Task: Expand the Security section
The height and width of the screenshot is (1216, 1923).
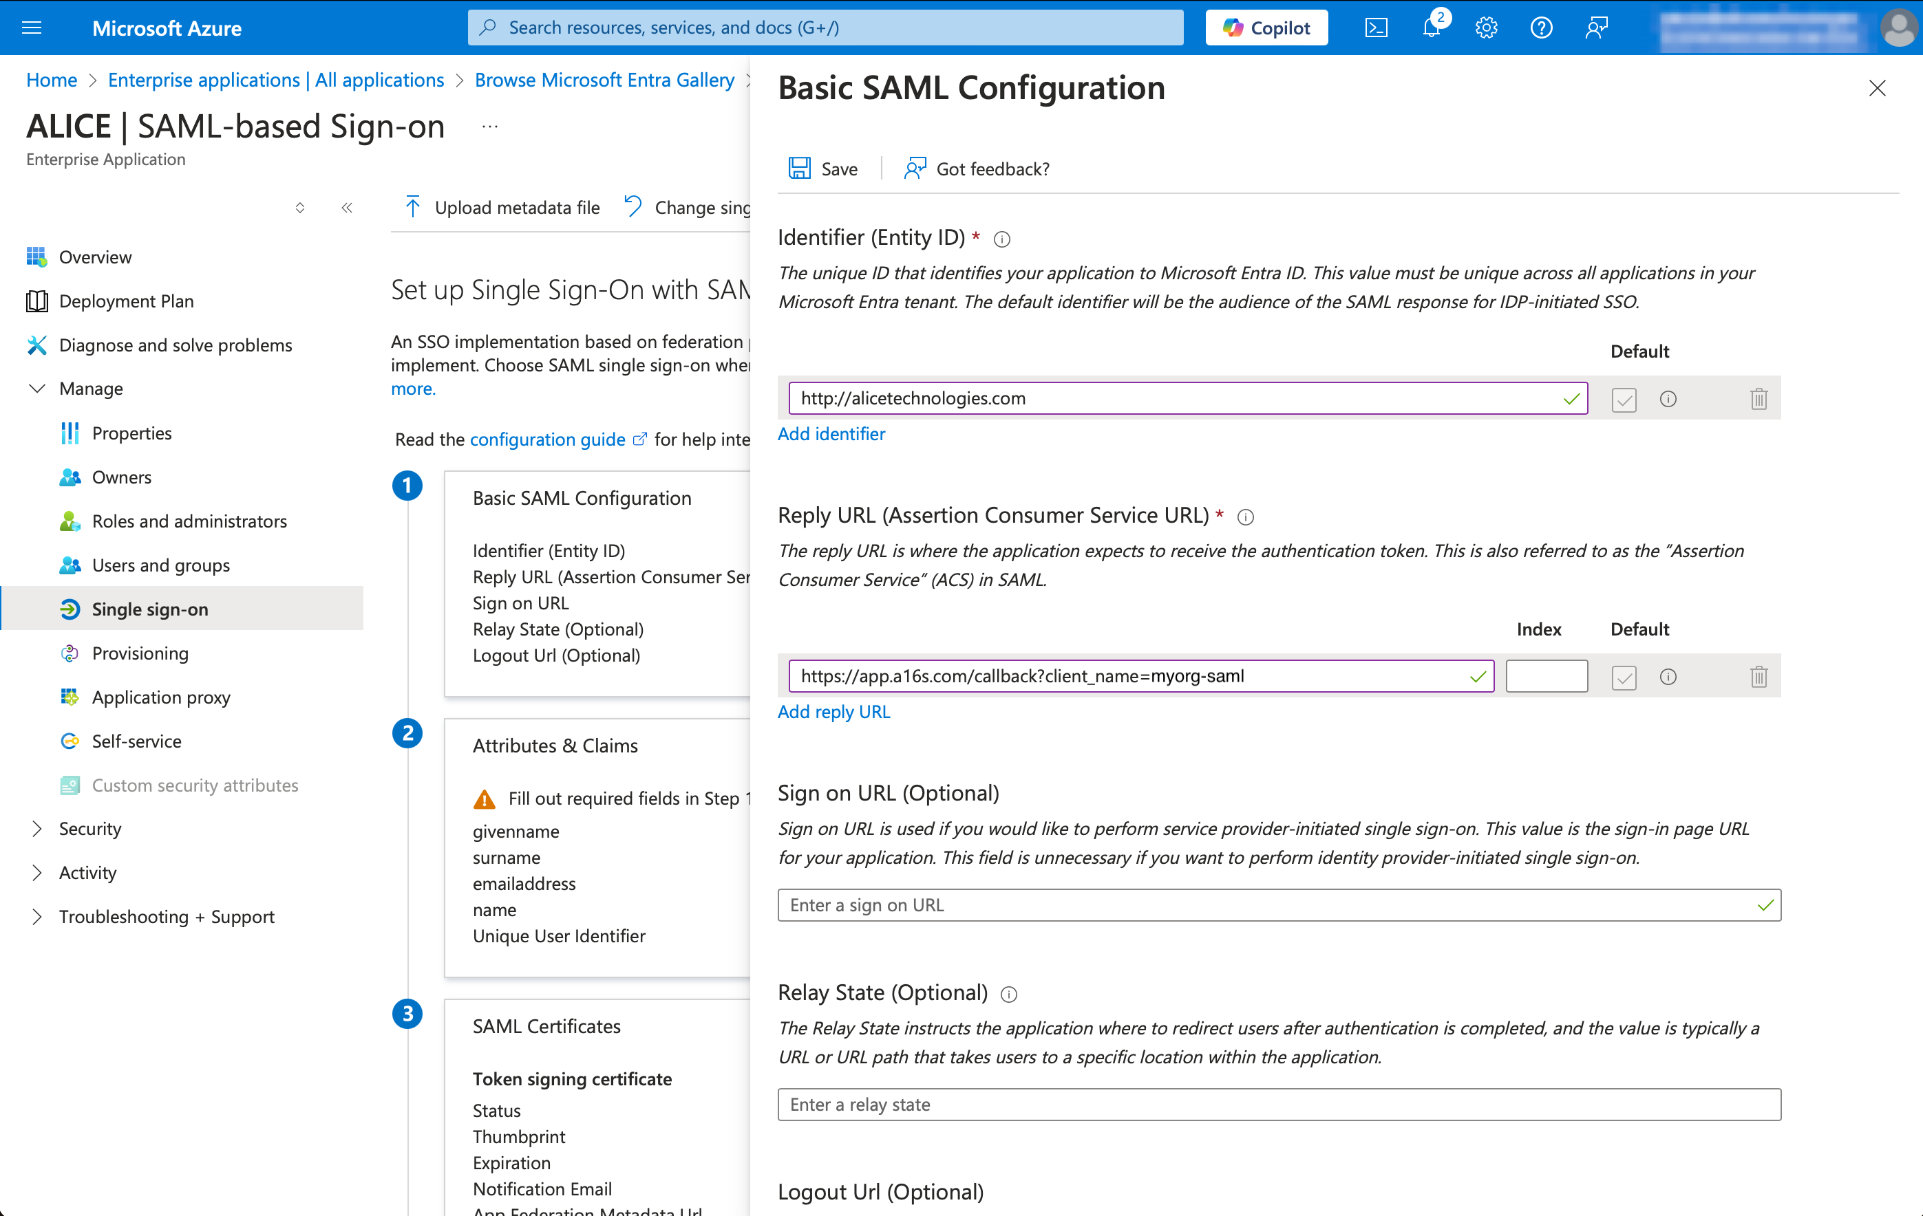Action: tap(36, 828)
